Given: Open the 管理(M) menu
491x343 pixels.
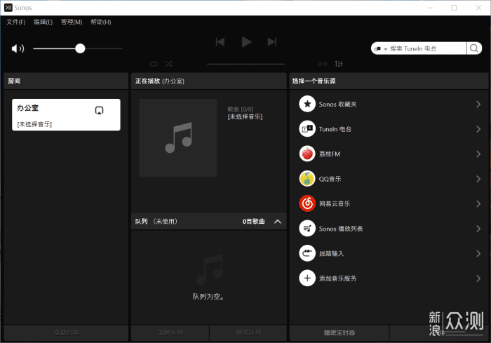Looking at the screenshot, I should point(71,22).
